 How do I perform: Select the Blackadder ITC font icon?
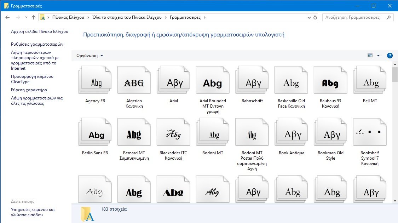point(173,132)
